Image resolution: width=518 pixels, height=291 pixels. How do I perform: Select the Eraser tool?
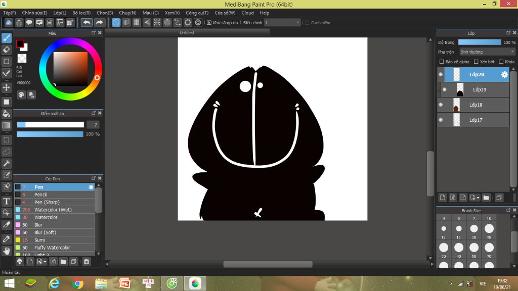7,50
